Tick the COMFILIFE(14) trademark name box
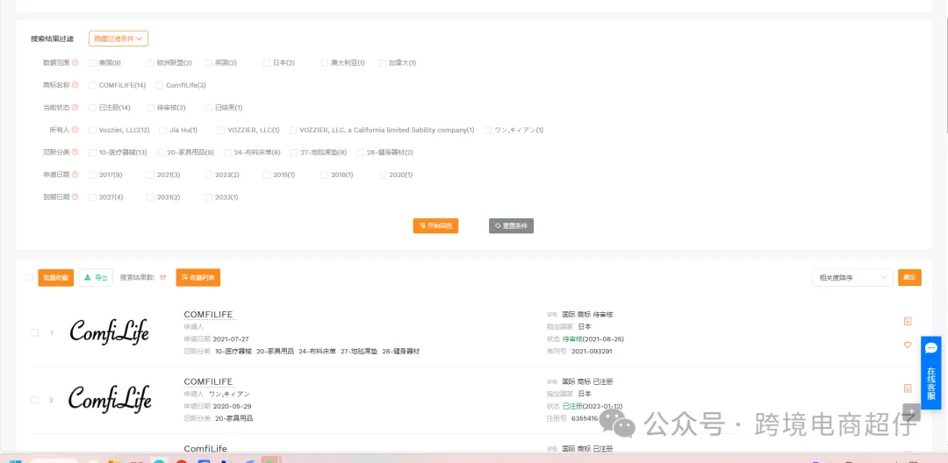The image size is (948, 463). pyautogui.click(x=92, y=85)
